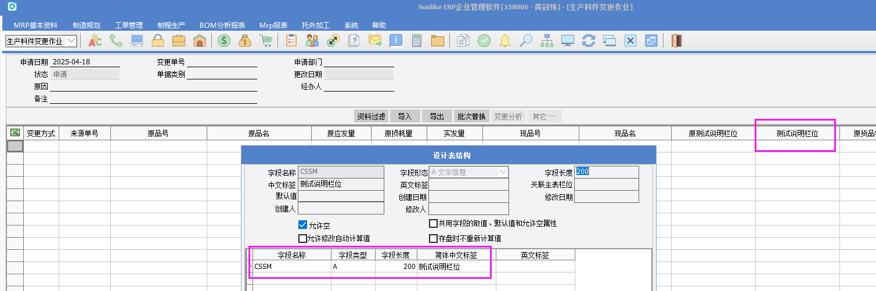Click the blue refresh arrows icon
This screenshot has width=876, height=291.
tap(589, 41)
